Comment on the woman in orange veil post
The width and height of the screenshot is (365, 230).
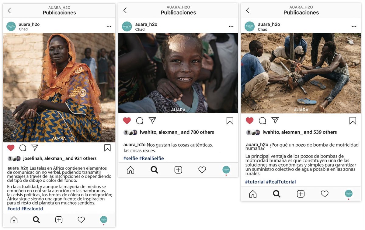23,148
